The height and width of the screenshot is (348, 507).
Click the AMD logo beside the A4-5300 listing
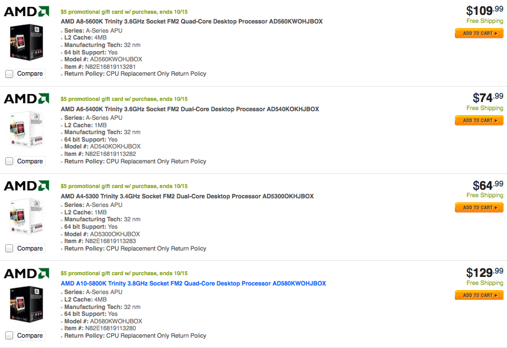(26, 186)
